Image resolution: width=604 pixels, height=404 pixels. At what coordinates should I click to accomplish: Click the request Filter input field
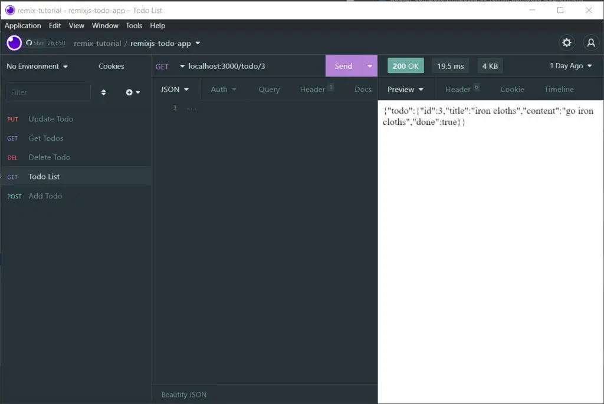(x=48, y=92)
